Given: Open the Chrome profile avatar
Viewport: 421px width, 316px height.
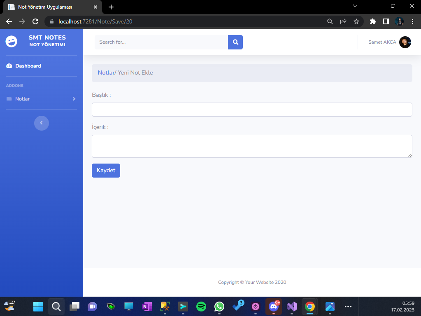Looking at the screenshot, I should pyautogui.click(x=399, y=21).
